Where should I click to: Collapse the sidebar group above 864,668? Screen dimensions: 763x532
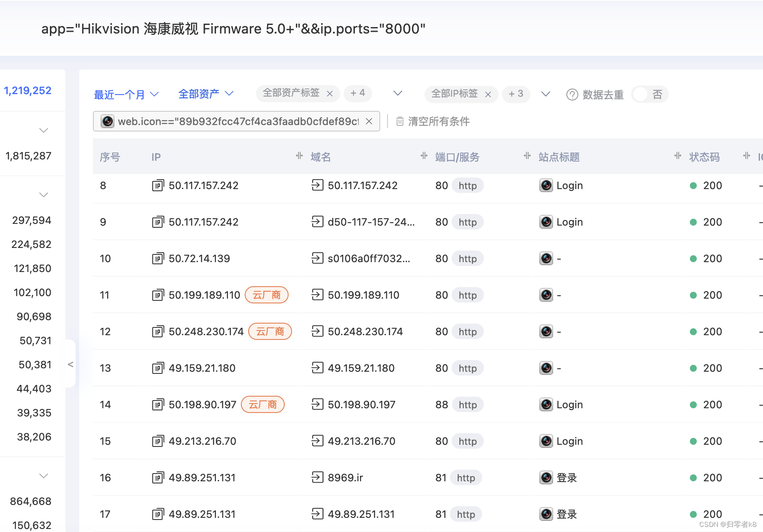(43, 476)
